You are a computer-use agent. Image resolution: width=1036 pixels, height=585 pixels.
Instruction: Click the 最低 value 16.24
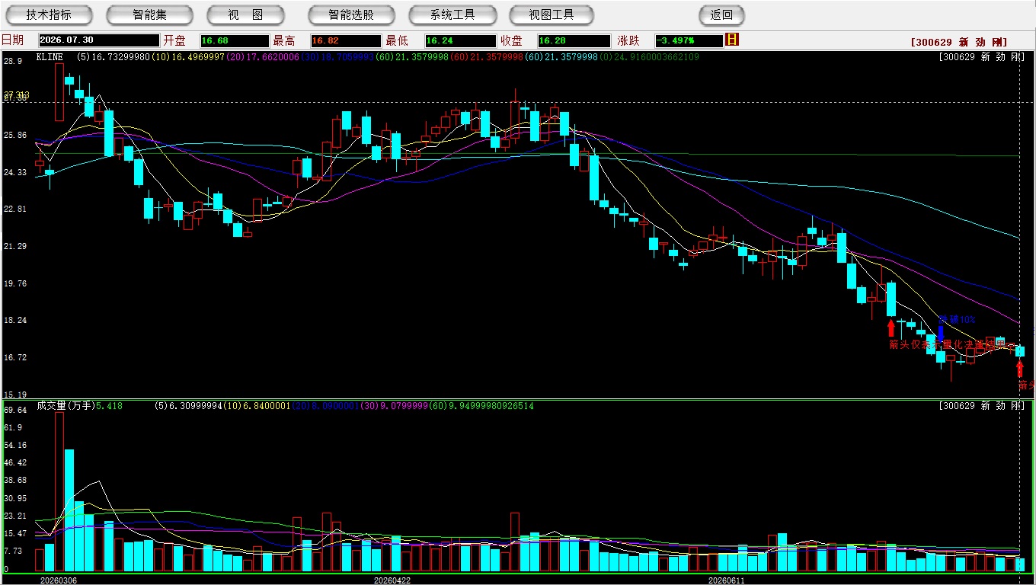[460, 40]
